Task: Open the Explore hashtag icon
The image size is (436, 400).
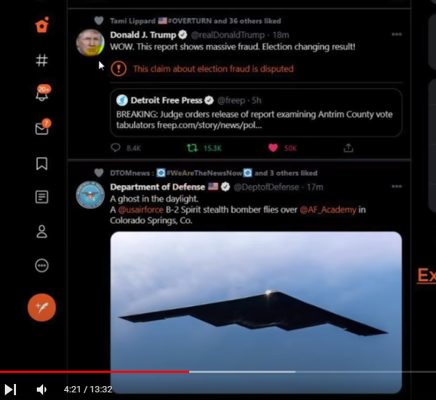Action: (x=42, y=60)
